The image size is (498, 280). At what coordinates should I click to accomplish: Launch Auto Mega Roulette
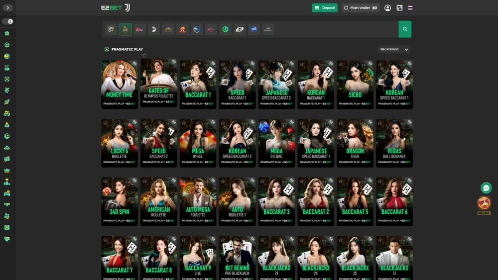[198, 202]
